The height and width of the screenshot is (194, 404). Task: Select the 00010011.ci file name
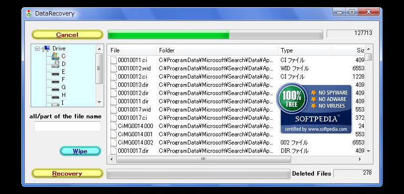(x=132, y=60)
